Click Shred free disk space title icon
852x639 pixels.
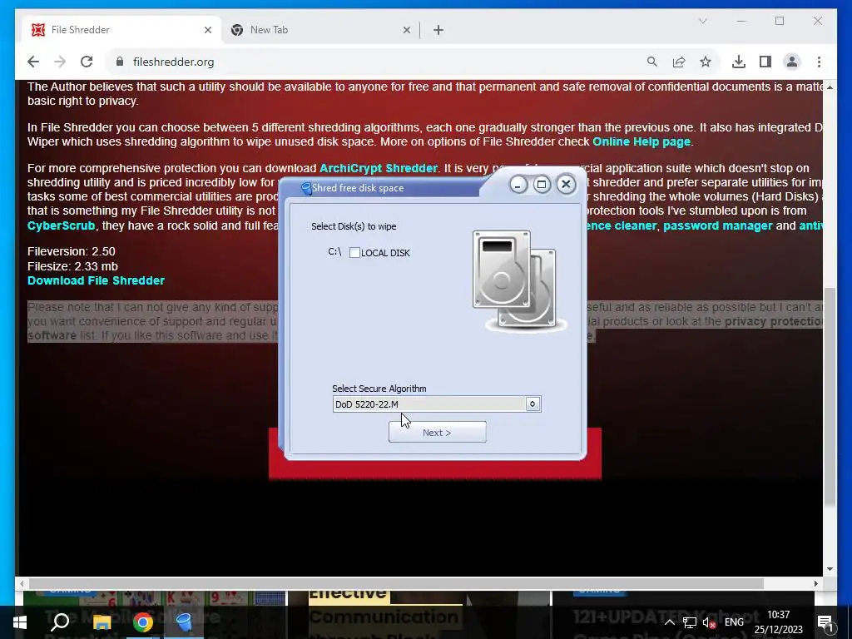[x=306, y=188]
